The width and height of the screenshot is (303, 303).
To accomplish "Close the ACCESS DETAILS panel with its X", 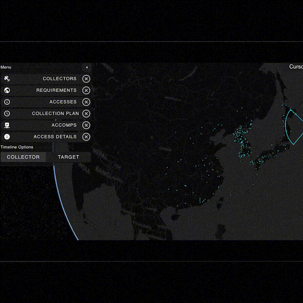I will point(86,137).
